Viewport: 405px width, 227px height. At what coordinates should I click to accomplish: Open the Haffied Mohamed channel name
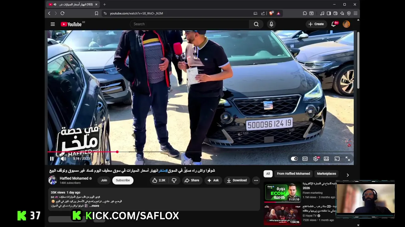click(x=74, y=178)
